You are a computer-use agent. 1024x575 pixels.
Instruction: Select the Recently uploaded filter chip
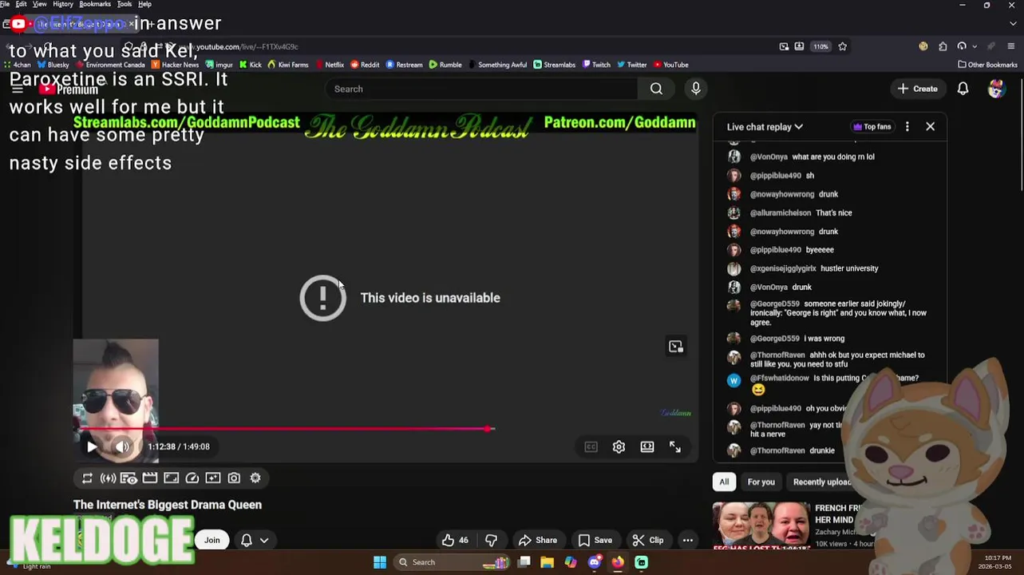(822, 482)
